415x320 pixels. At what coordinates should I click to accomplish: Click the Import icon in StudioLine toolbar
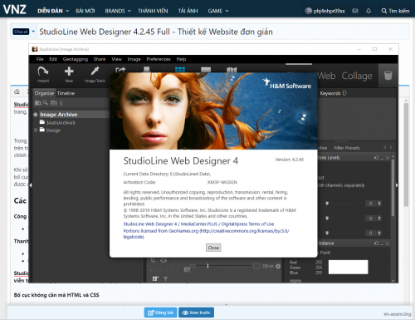pos(43,71)
